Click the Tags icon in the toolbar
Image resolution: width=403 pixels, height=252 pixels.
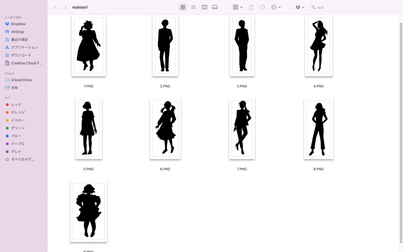coord(262,7)
